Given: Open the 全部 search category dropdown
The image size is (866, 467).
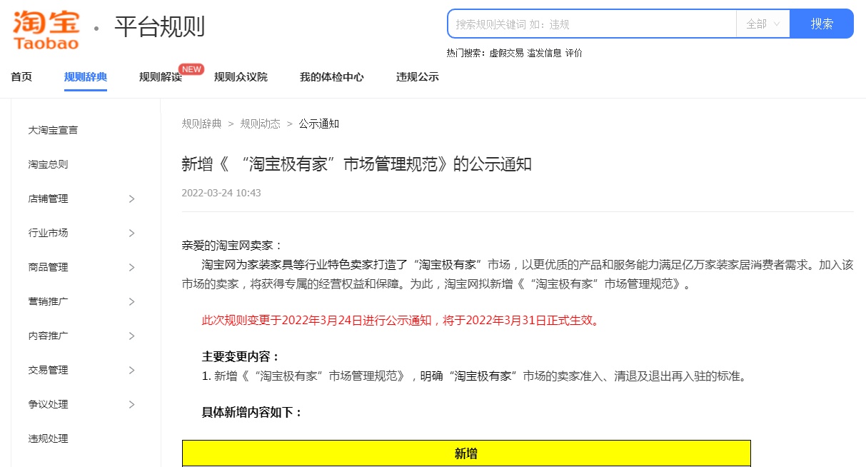Looking at the screenshot, I should [763, 24].
